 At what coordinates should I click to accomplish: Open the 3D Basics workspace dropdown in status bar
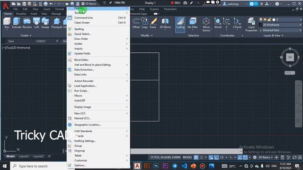point(266,157)
